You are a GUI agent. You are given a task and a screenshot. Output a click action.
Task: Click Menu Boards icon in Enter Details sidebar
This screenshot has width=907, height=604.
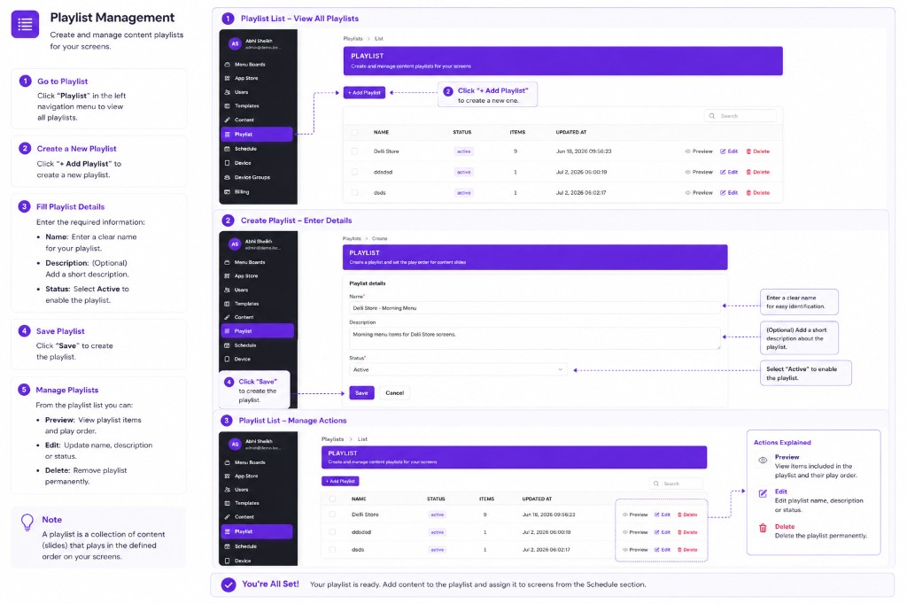pos(228,262)
